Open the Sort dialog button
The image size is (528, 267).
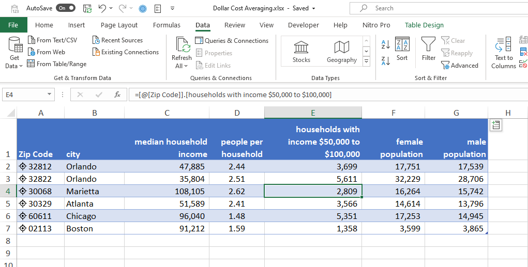(x=402, y=50)
